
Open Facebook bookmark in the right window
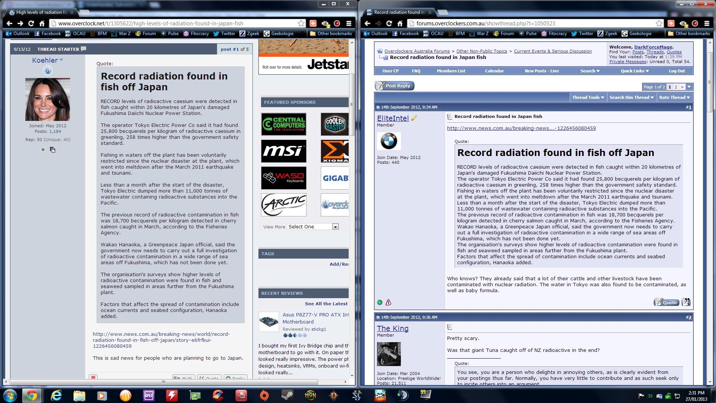pos(405,34)
